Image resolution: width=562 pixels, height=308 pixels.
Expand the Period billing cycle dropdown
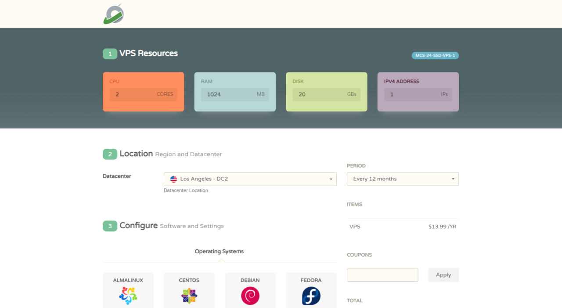click(403, 179)
